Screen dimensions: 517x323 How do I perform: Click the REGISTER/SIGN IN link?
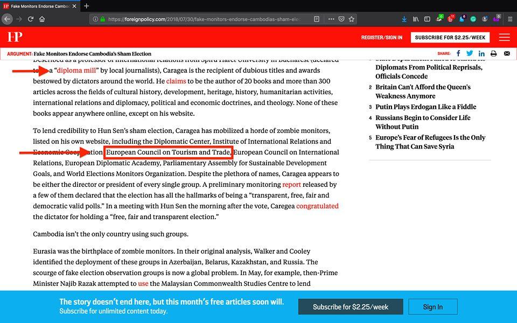381,38
